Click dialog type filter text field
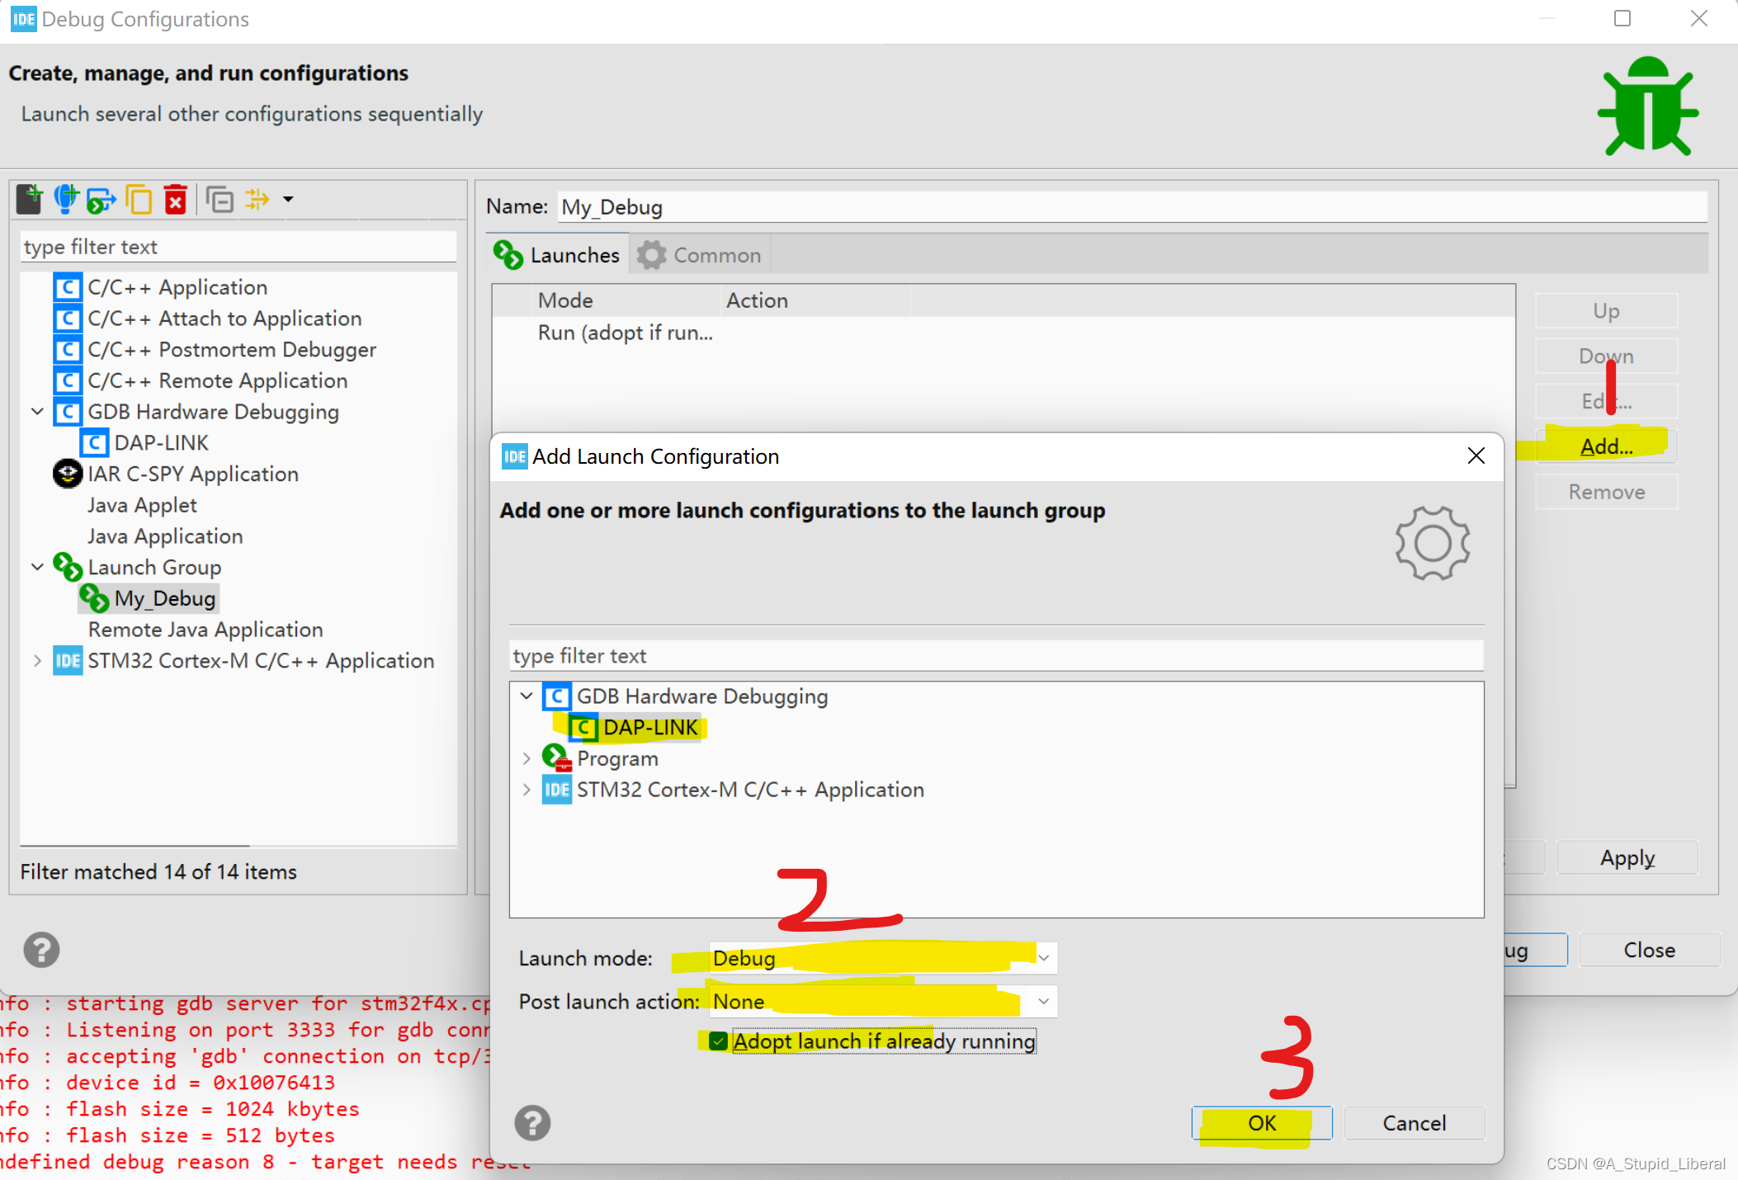1738x1180 pixels. coord(996,656)
